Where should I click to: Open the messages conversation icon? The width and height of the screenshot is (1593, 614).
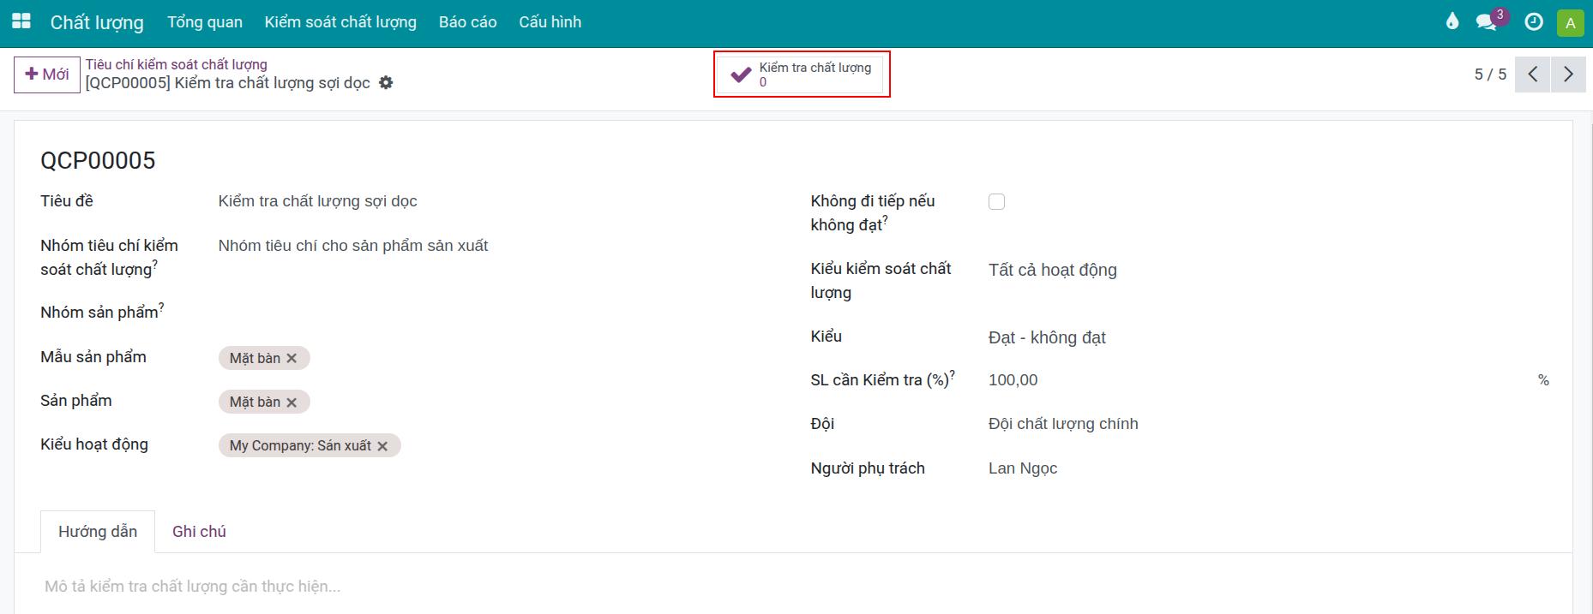[1486, 22]
